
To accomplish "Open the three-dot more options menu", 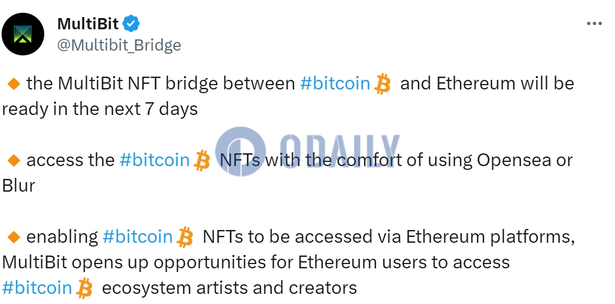I will (594, 24).
